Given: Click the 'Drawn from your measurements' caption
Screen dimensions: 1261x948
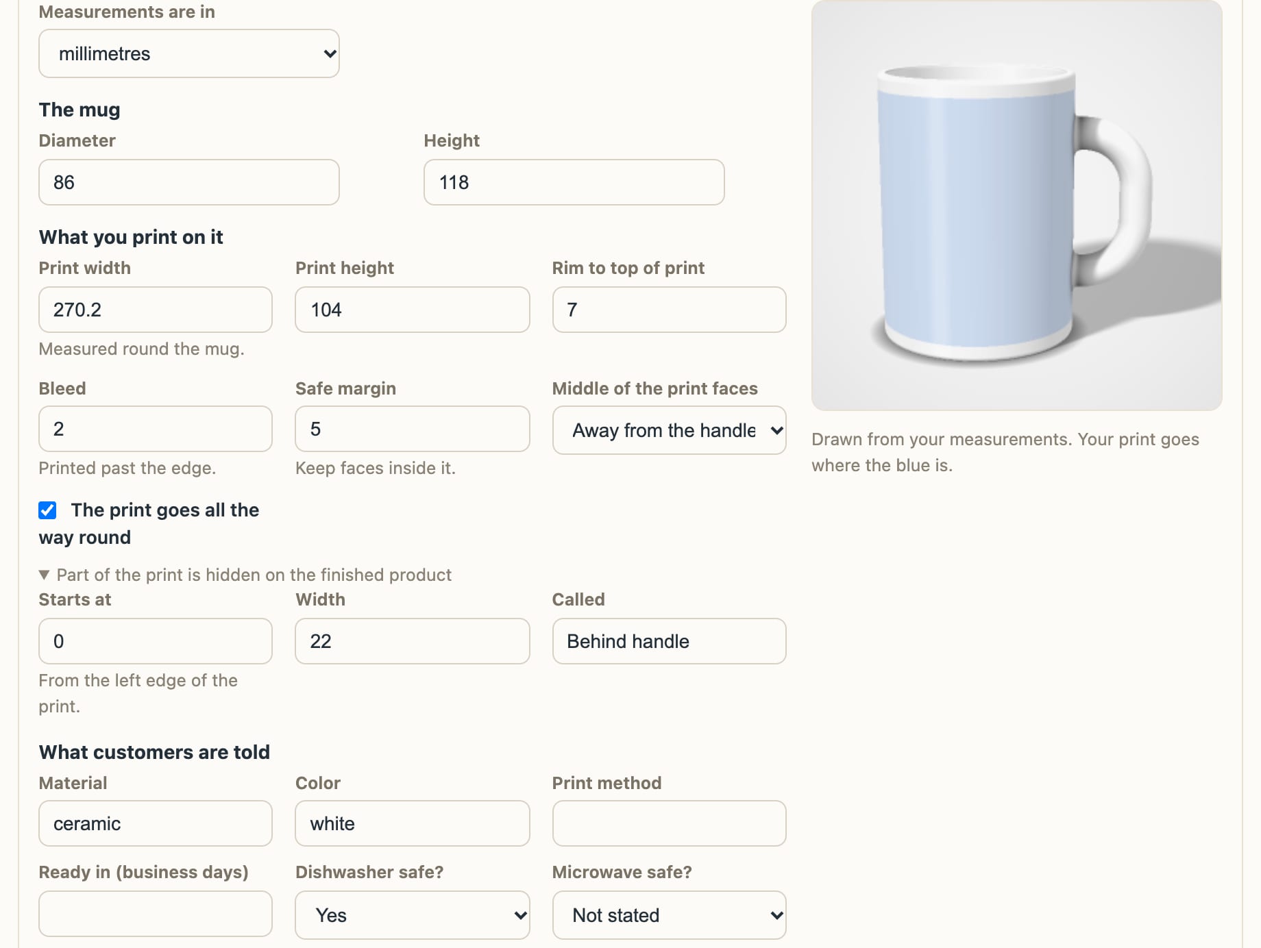Looking at the screenshot, I should click(1005, 452).
